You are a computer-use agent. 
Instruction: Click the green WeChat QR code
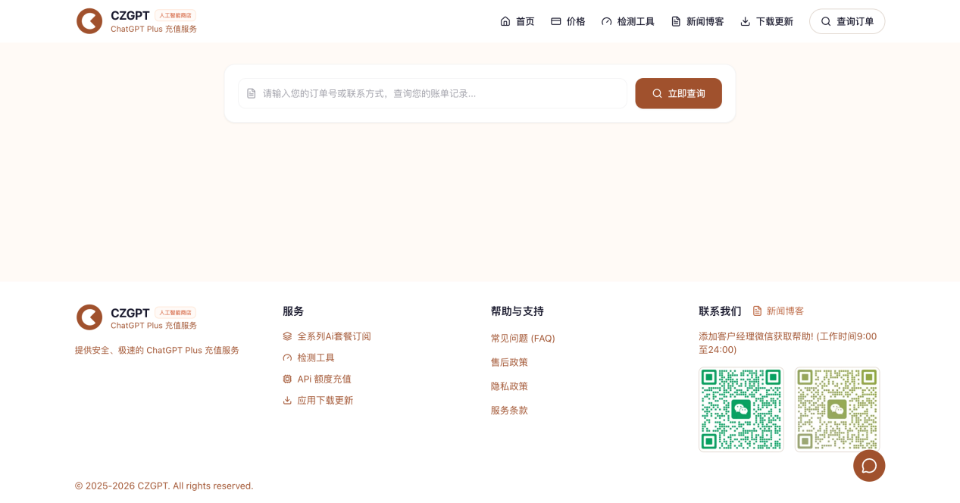click(x=741, y=409)
